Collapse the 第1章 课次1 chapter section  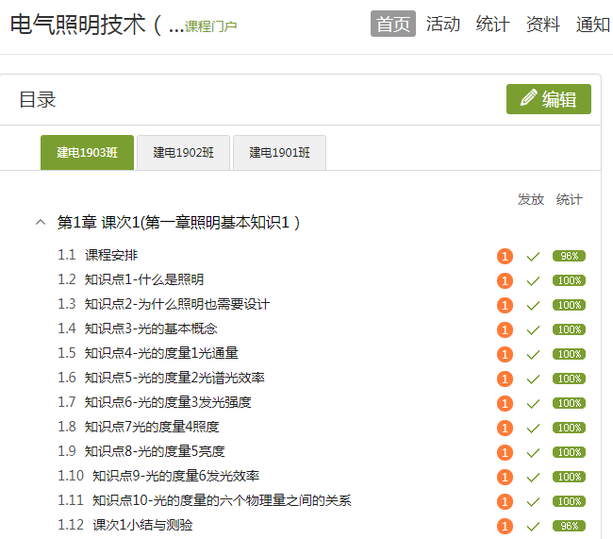(40, 223)
